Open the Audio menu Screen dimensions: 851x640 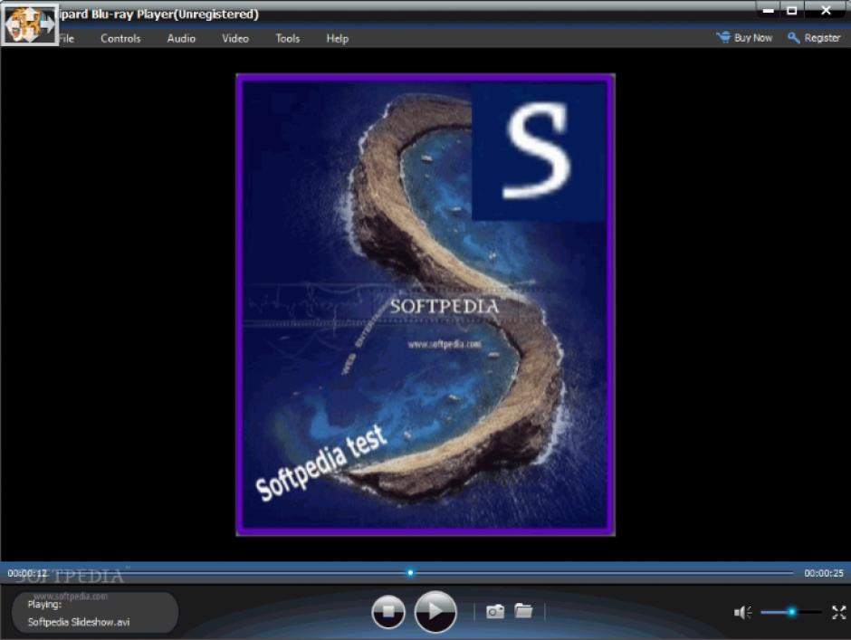pos(181,39)
